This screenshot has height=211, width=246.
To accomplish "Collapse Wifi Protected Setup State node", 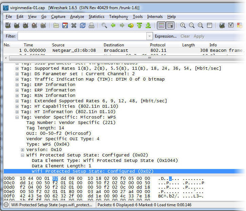I will (x=22, y=155).
